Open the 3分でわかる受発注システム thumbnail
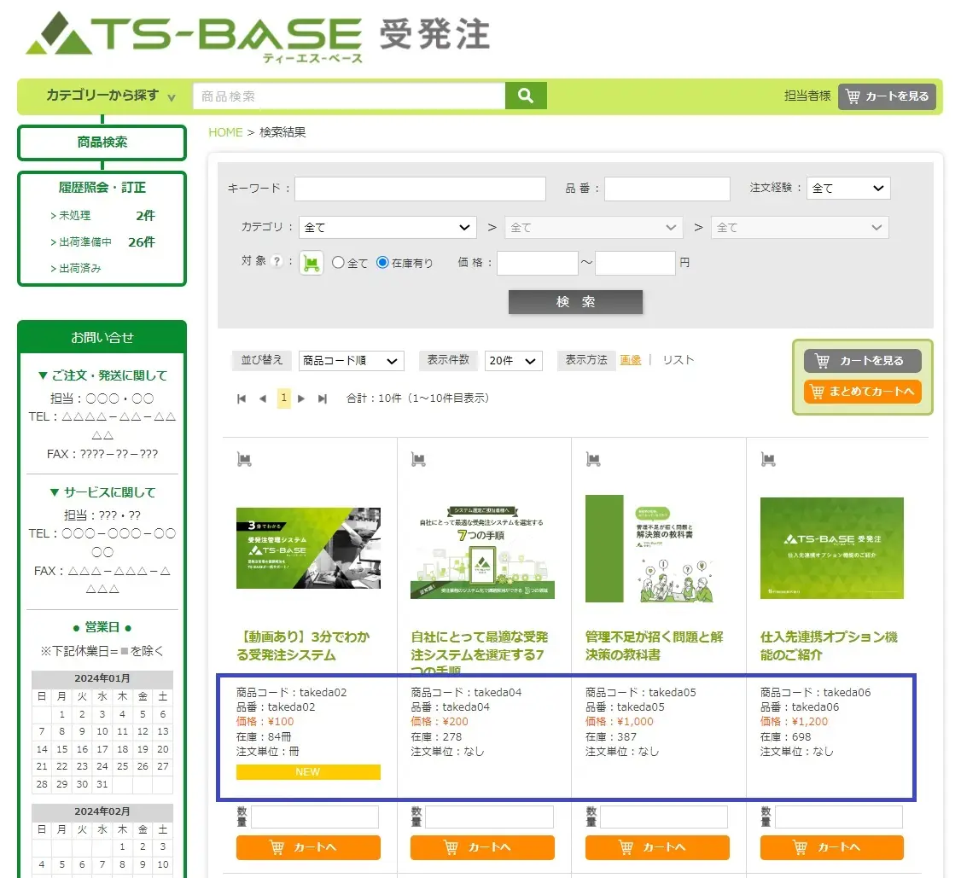The height and width of the screenshot is (878, 961). tap(308, 548)
